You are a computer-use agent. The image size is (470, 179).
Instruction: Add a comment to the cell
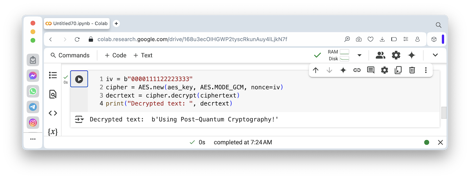point(371,70)
